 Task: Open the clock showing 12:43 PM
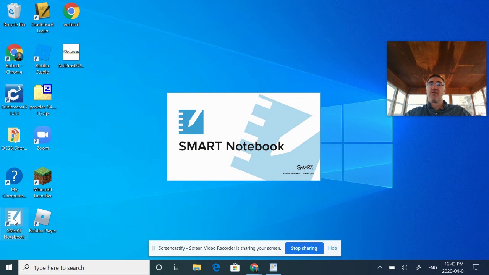(x=454, y=267)
